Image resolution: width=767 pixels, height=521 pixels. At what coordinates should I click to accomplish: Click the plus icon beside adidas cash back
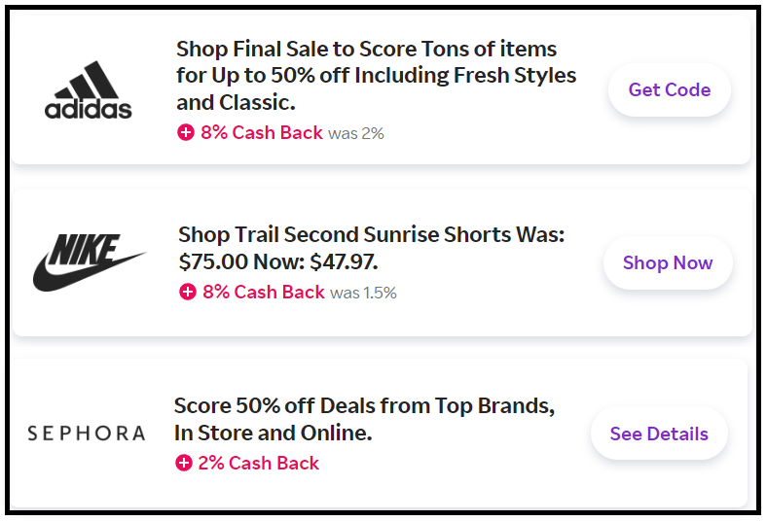(186, 133)
